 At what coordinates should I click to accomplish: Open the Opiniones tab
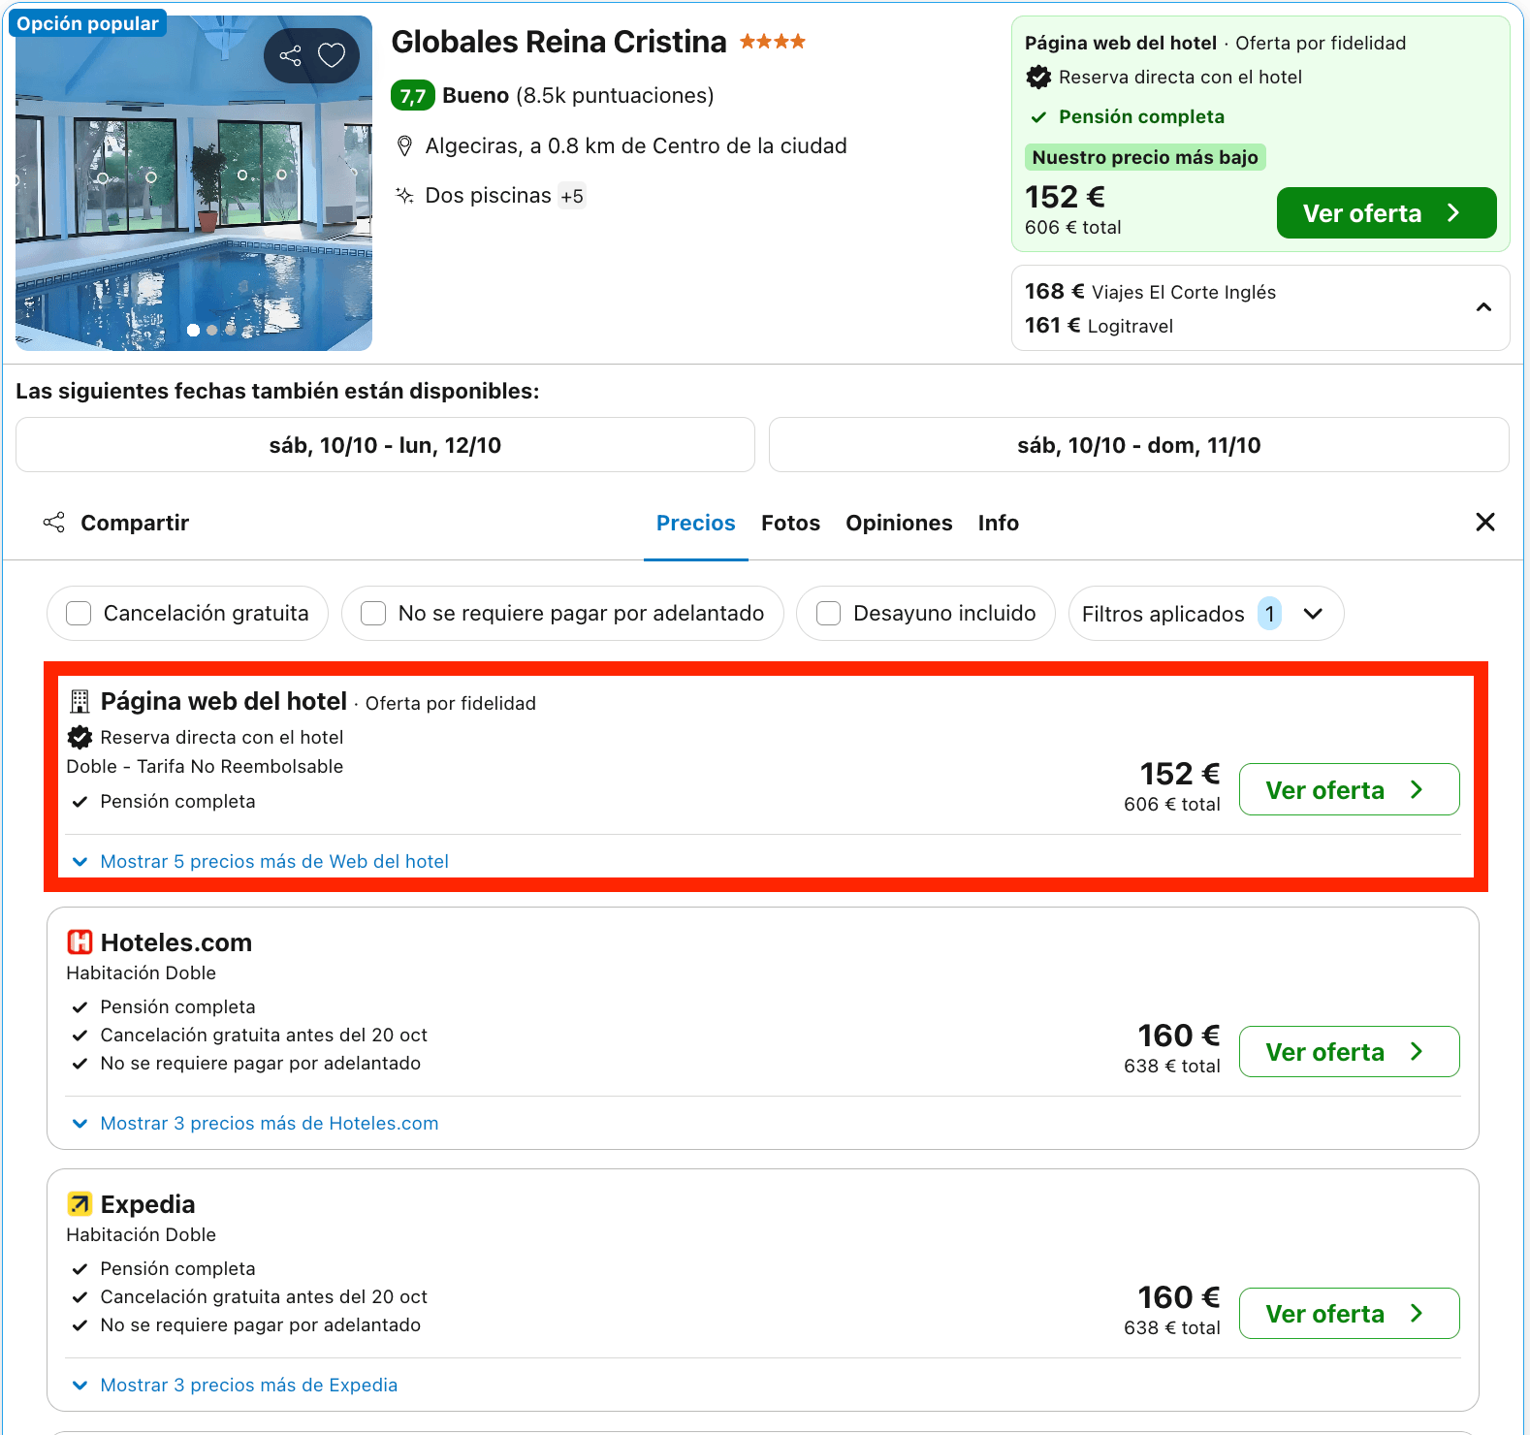[899, 524]
